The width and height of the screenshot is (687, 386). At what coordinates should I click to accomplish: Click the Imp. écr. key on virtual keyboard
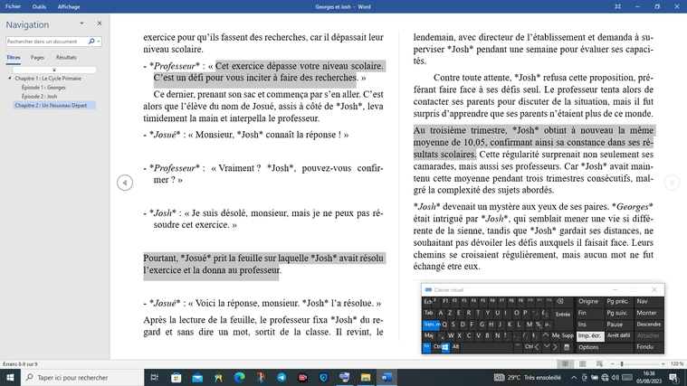[590, 335]
